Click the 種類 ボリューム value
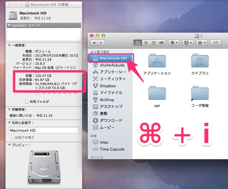 click(x=43, y=51)
